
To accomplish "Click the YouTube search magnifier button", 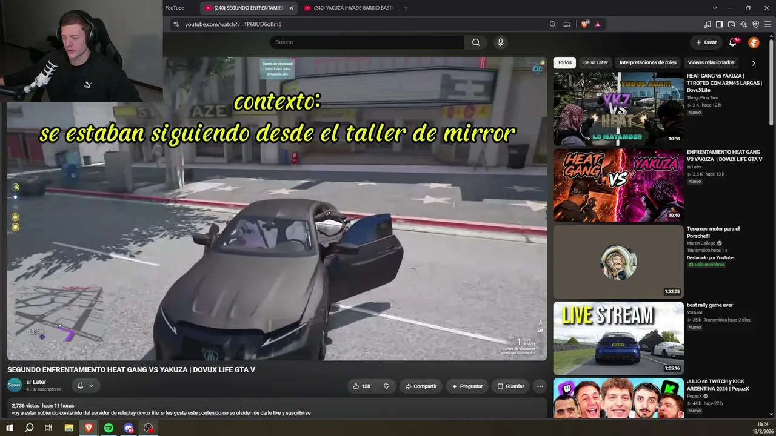I will 476,42.
